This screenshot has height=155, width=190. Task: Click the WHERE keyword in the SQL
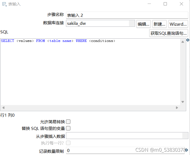click(x=81, y=41)
